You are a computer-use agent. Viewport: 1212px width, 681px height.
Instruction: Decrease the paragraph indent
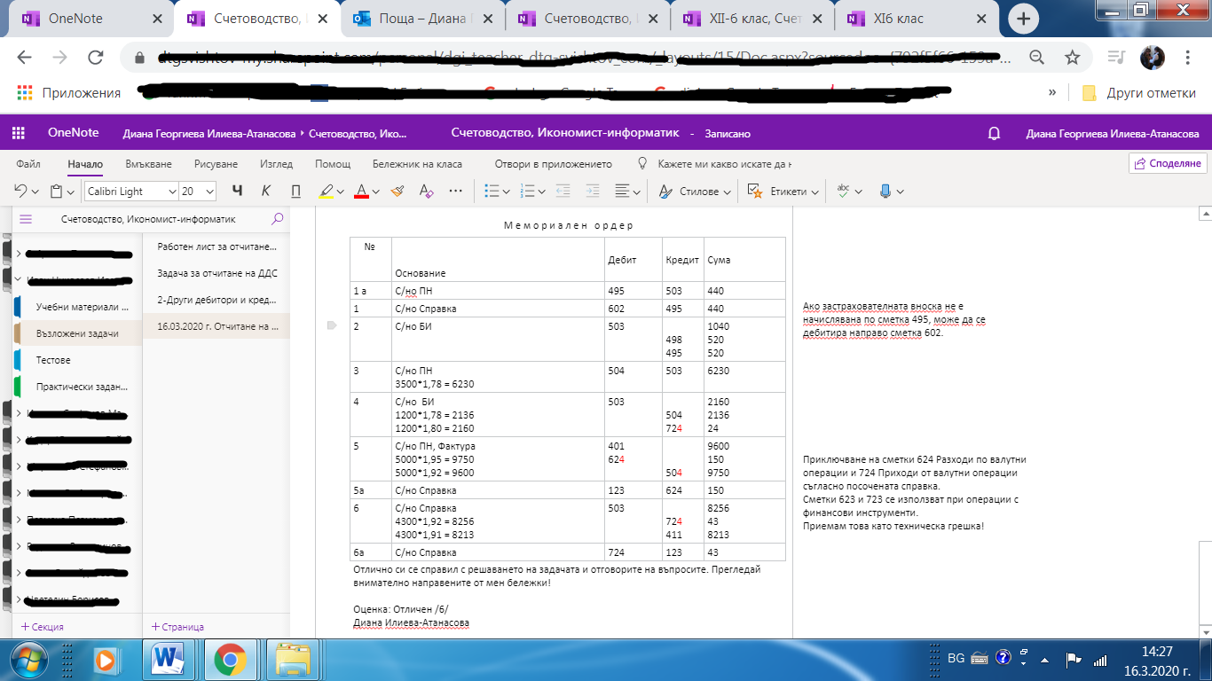coord(563,191)
